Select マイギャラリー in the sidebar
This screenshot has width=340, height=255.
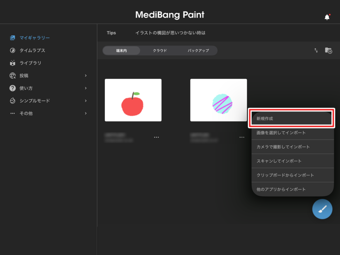click(x=35, y=38)
